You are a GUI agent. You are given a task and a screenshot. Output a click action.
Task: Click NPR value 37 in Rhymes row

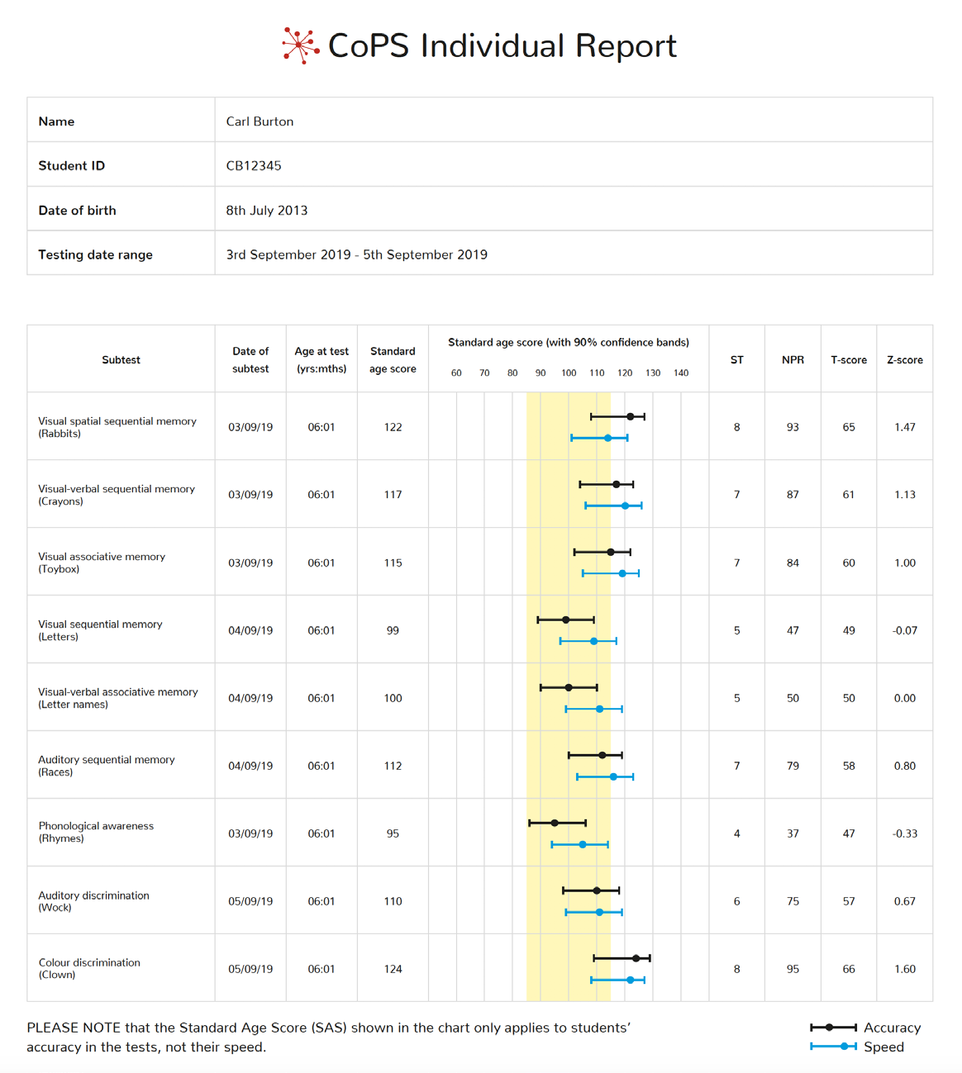click(x=793, y=833)
